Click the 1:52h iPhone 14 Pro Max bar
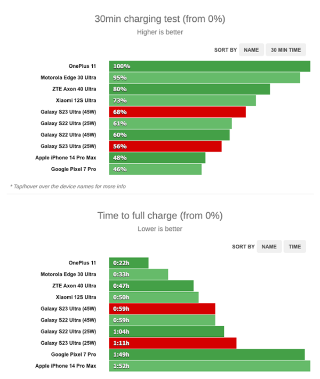Image resolution: width=320 pixels, height=379 pixels. (210, 366)
